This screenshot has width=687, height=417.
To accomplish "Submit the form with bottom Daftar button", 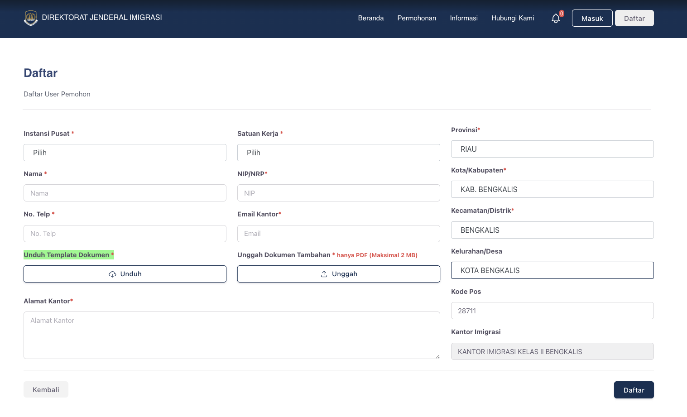I will click(634, 390).
